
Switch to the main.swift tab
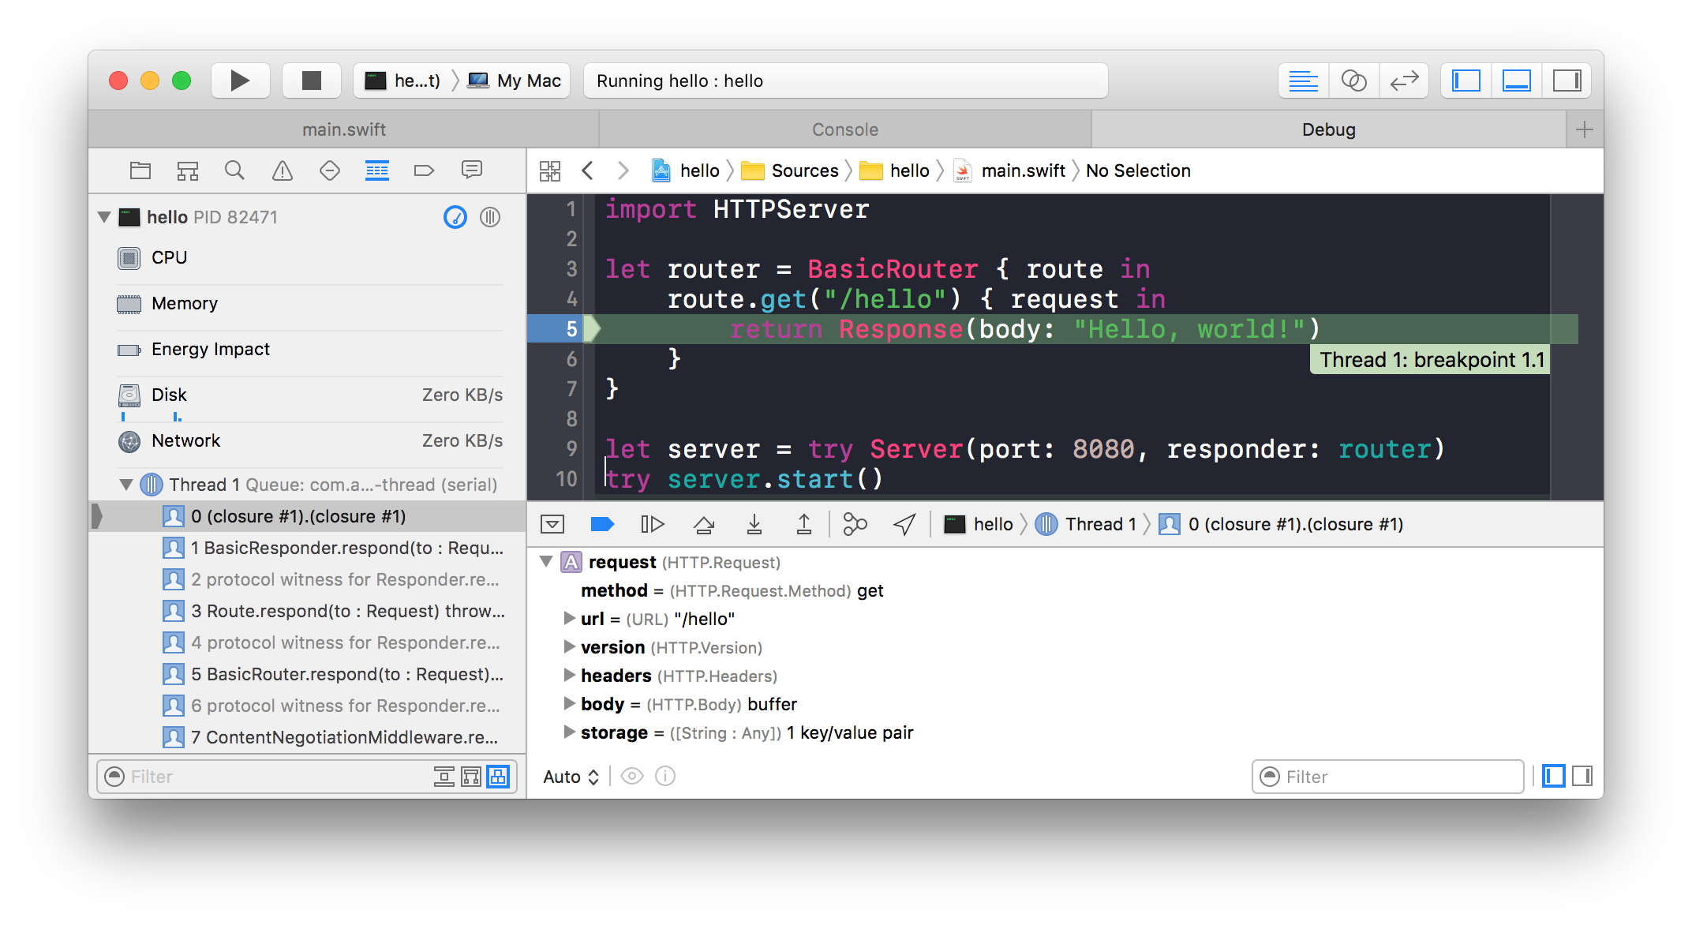(x=343, y=129)
